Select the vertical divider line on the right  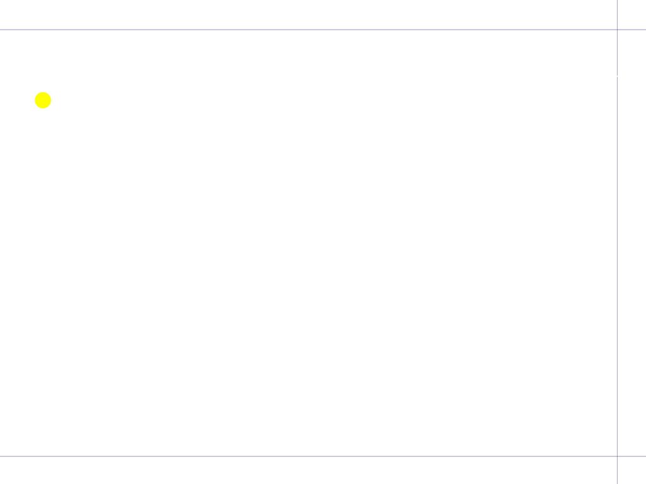pos(617,242)
